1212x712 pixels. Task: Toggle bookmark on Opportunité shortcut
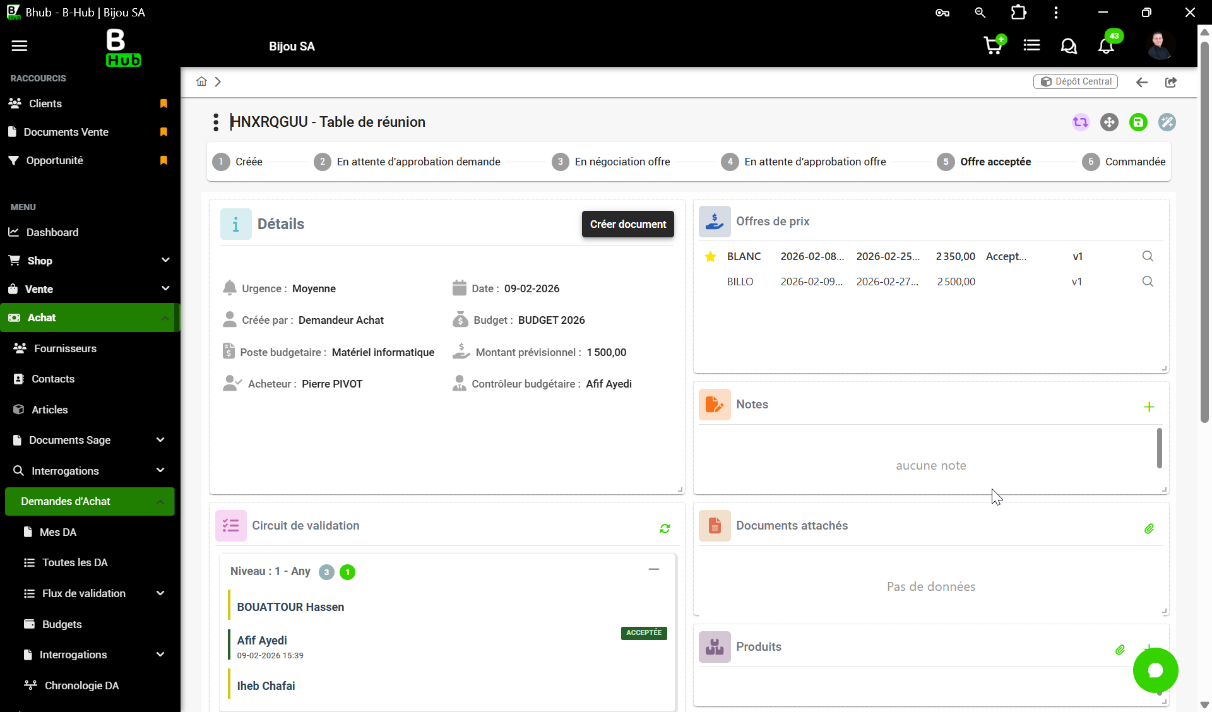[x=163, y=160]
